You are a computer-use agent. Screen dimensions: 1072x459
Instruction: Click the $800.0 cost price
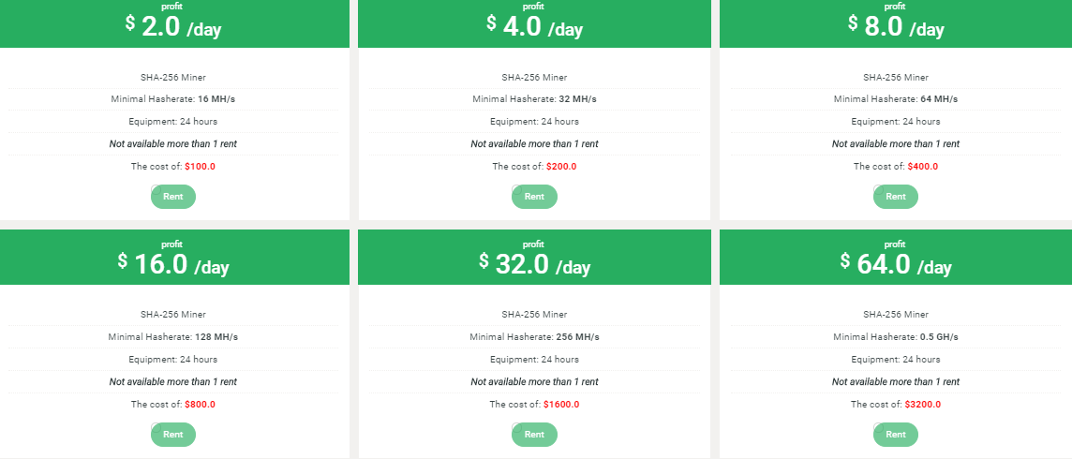tap(200, 405)
